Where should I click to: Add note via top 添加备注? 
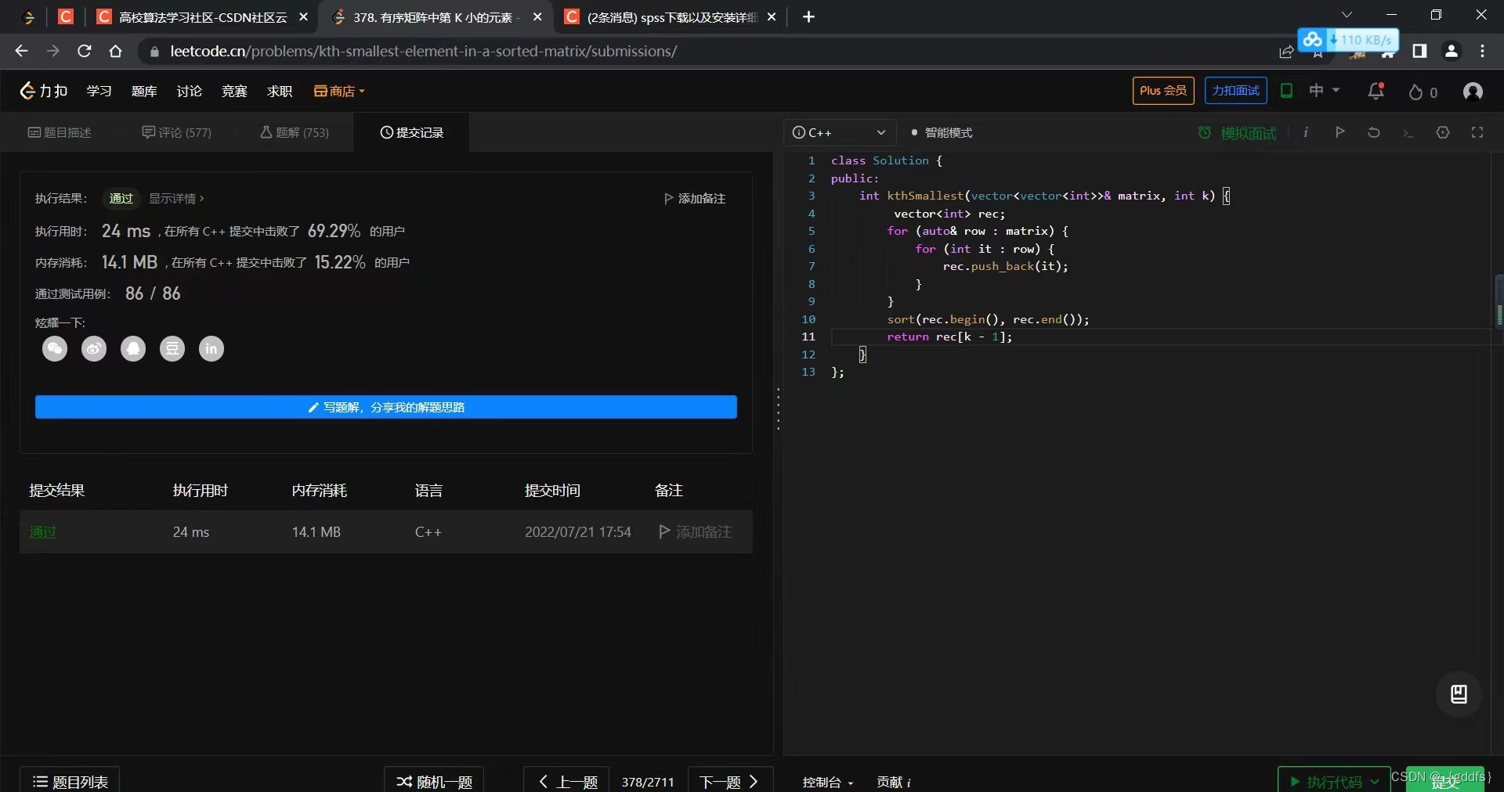tap(695, 199)
